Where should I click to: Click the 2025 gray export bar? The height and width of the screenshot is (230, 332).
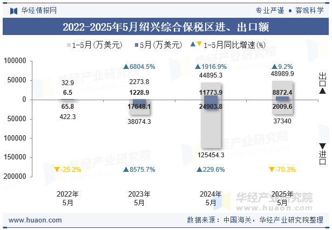pyautogui.click(x=282, y=90)
